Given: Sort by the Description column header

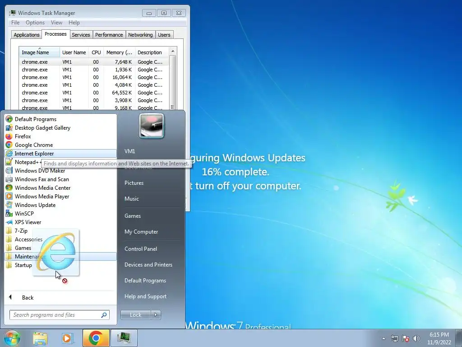Looking at the screenshot, I should (x=152, y=52).
